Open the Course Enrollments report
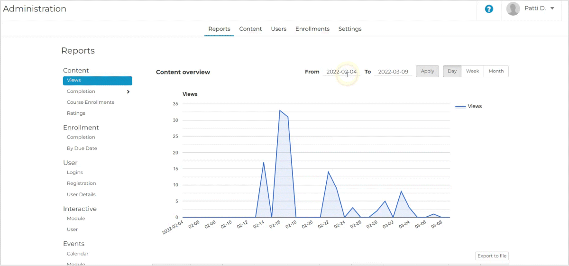Image resolution: width=569 pixels, height=266 pixels. pyautogui.click(x=90, y=102)
